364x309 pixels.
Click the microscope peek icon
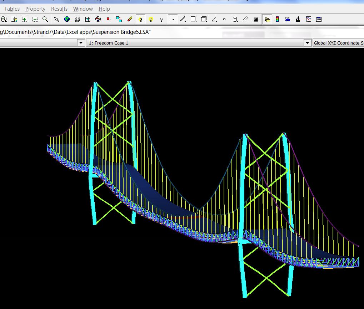298,19
